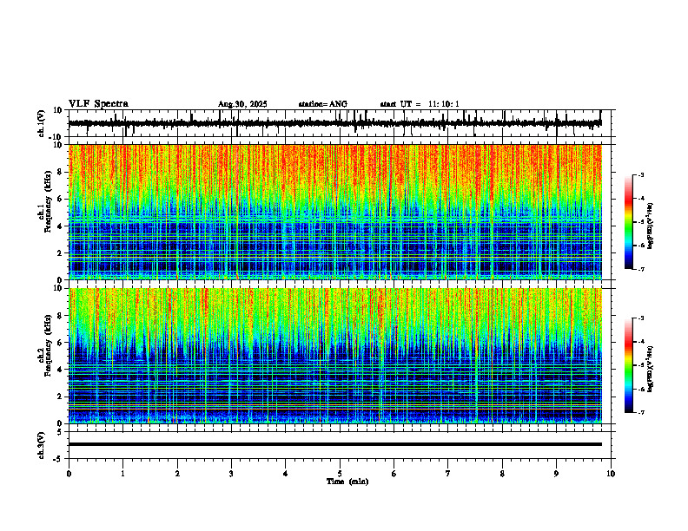Click the "7" tick on the Time axis
This screenshot has width=688, height=531.
[x=448, y=474]
